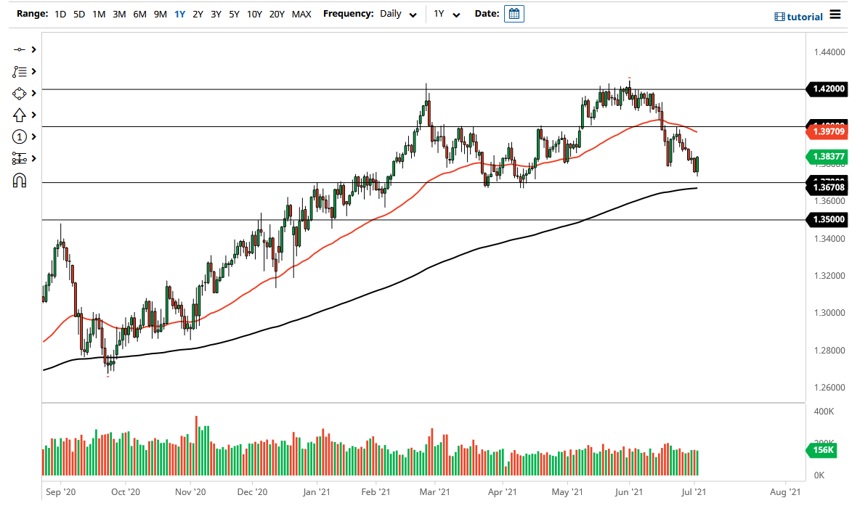Image resolution: width=852 pixels, height=511 pixels.
Task: Open the calendar date picker icon
Action: click(x=514, y=13)
